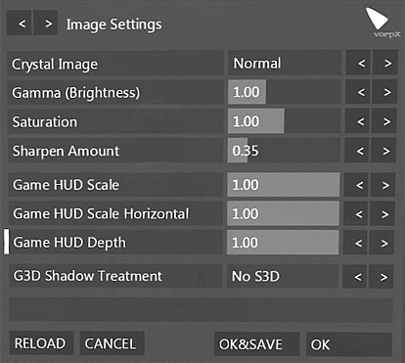Image resolution: width=405 pixels, height=363 pixels.
Task: Increase Saturation using right arrow
Action: point(384,121)
